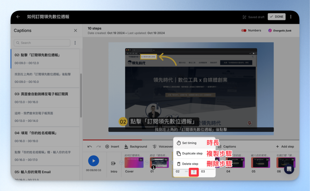
Task: Click the transition icon between Cover and 01
Action: pyautogui.click(x=147, y=163)
